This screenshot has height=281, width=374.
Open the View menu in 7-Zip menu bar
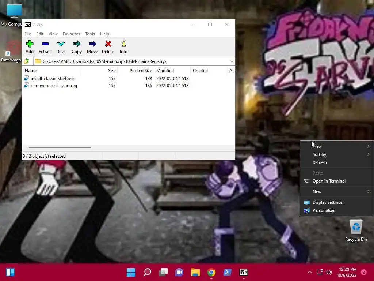[x=53, y=34]
